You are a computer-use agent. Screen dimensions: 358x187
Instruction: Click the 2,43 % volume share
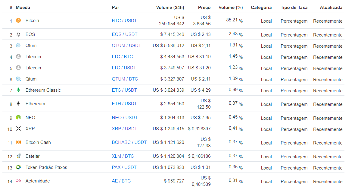coord(236,34)
